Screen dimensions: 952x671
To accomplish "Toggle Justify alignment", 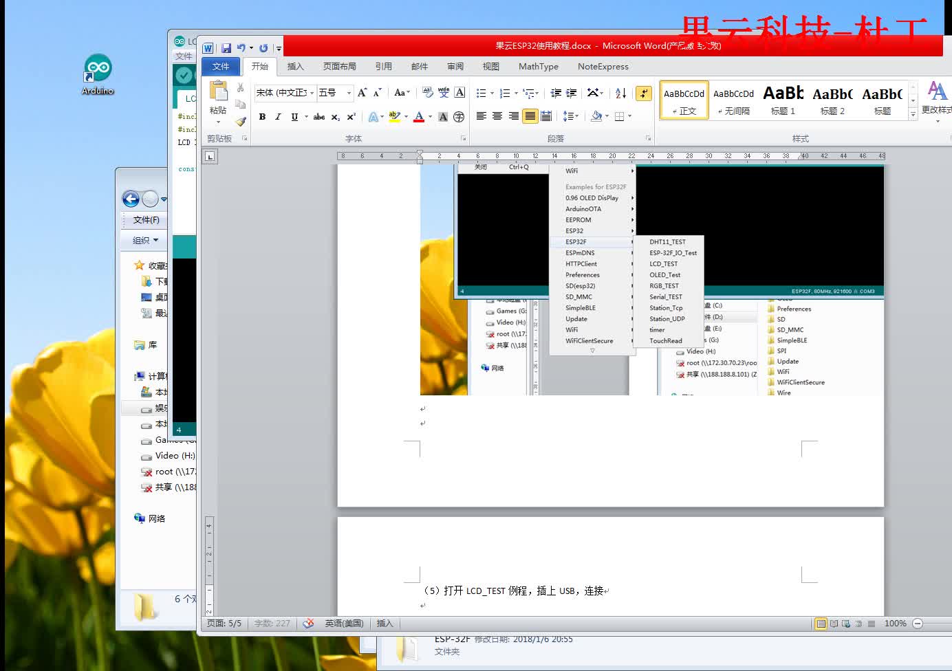I will tap(530, 116).
